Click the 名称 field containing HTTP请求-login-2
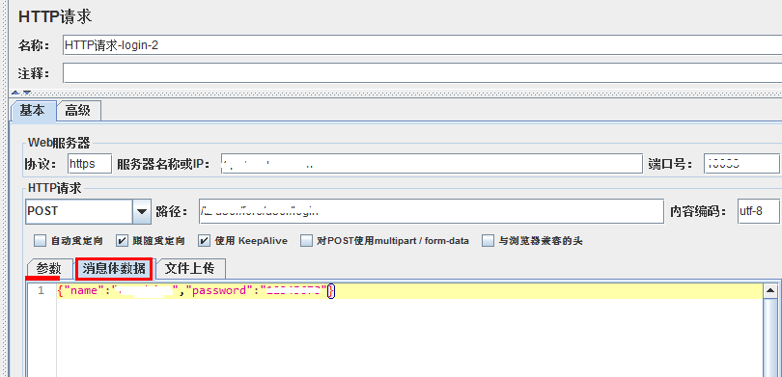The height and width of the screenshot is (377, 782). tap(422, 44)
